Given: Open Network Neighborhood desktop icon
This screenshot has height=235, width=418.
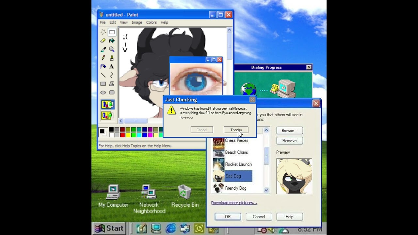Looking at the screenshot, I should tap(149, 199).
